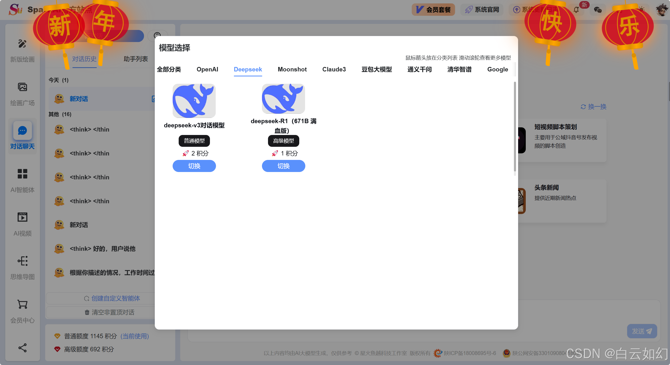This screenshot has width=670, height=365.
Task: Switch to the OpenAI category tab
Action: (x=207, y=69)
